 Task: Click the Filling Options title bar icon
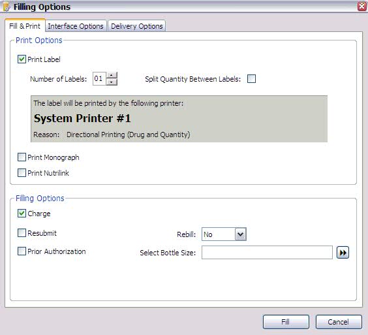click(x=6, y=7)
